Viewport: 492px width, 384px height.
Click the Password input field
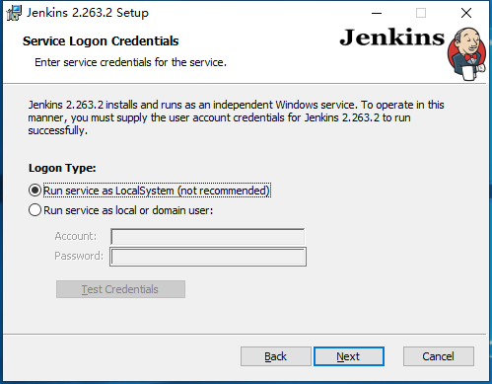pos(208,257)
